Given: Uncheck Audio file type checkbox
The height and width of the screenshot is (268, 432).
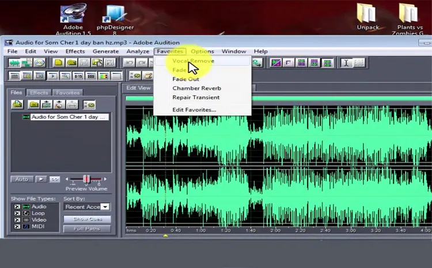Looking at the screenshot, I should tap(17, 206).
